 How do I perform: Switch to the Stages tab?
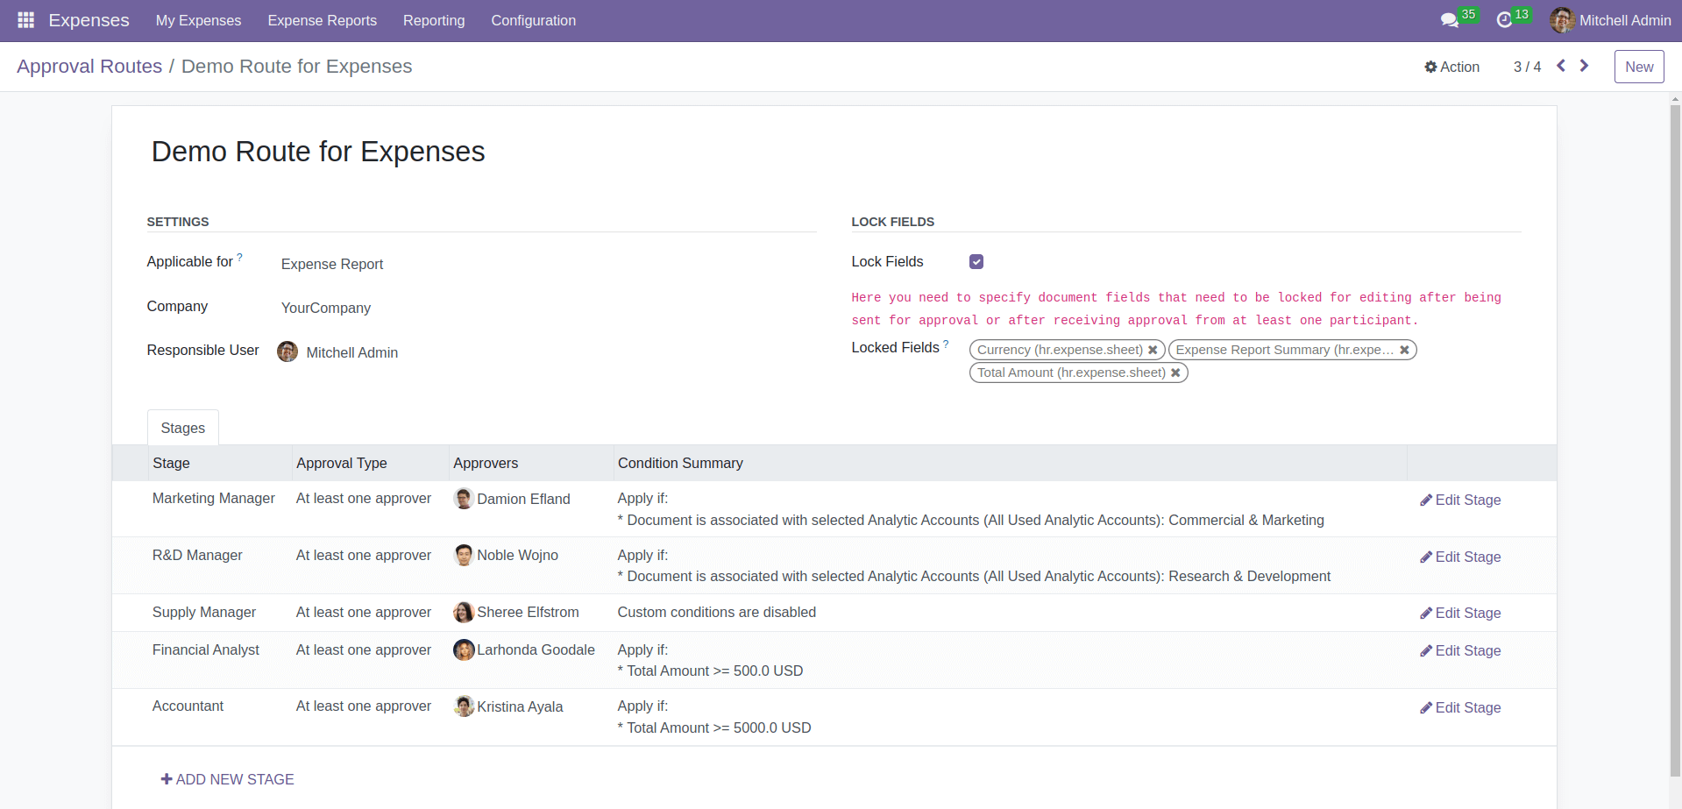(182, 427)
